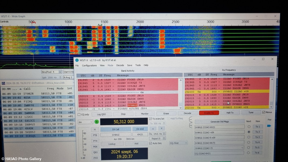The image size is (288, 162).
Task: Switch to FT4 mode button
Action: point(95,141)
